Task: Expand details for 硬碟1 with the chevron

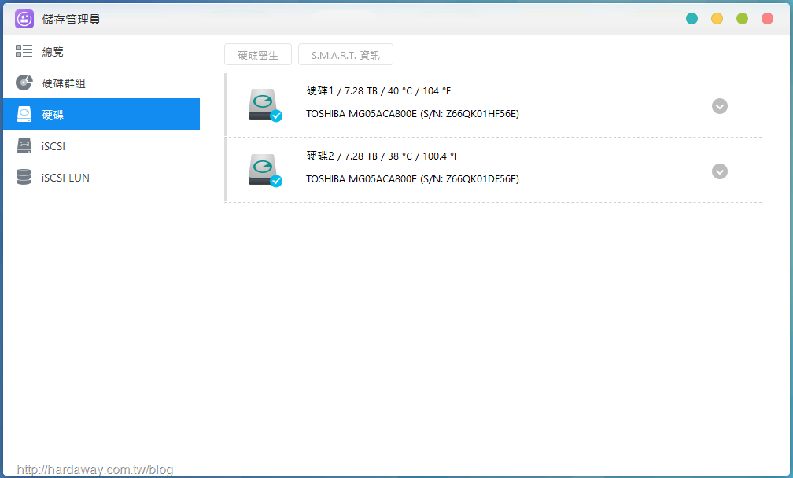Action: coord(719,106)
